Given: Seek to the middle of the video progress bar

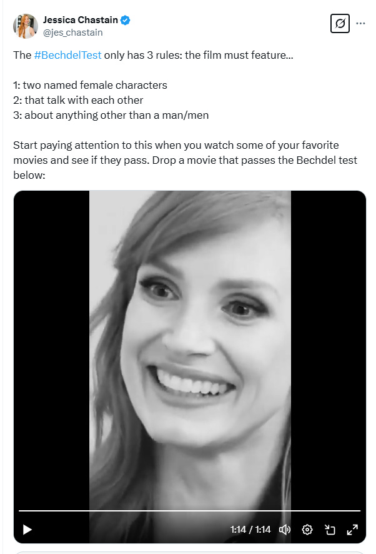Looking at the screenshot, I should pyautogui.click(x=190, y=510).
